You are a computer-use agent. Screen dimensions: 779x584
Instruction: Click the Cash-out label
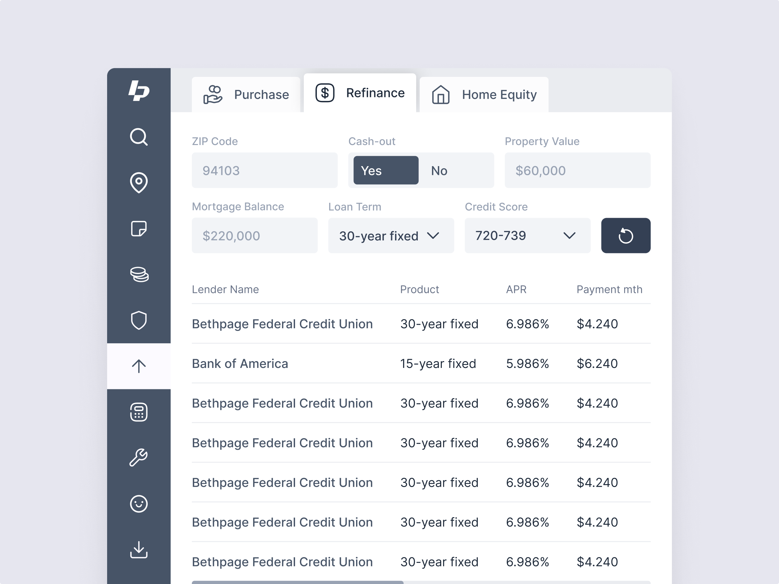(372, 141)
